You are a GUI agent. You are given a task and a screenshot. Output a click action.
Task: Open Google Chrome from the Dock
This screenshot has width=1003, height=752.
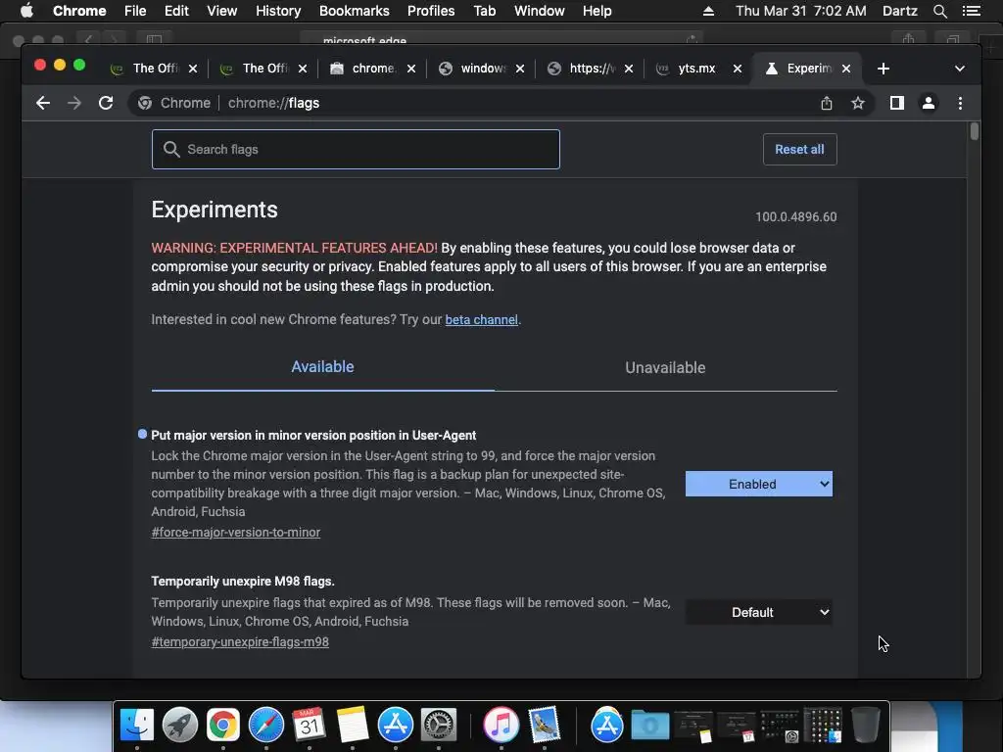point(222,725)
